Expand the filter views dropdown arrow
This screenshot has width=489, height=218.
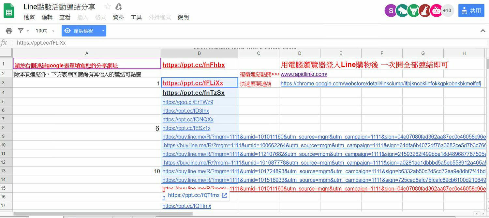click(x=28, y=31)
